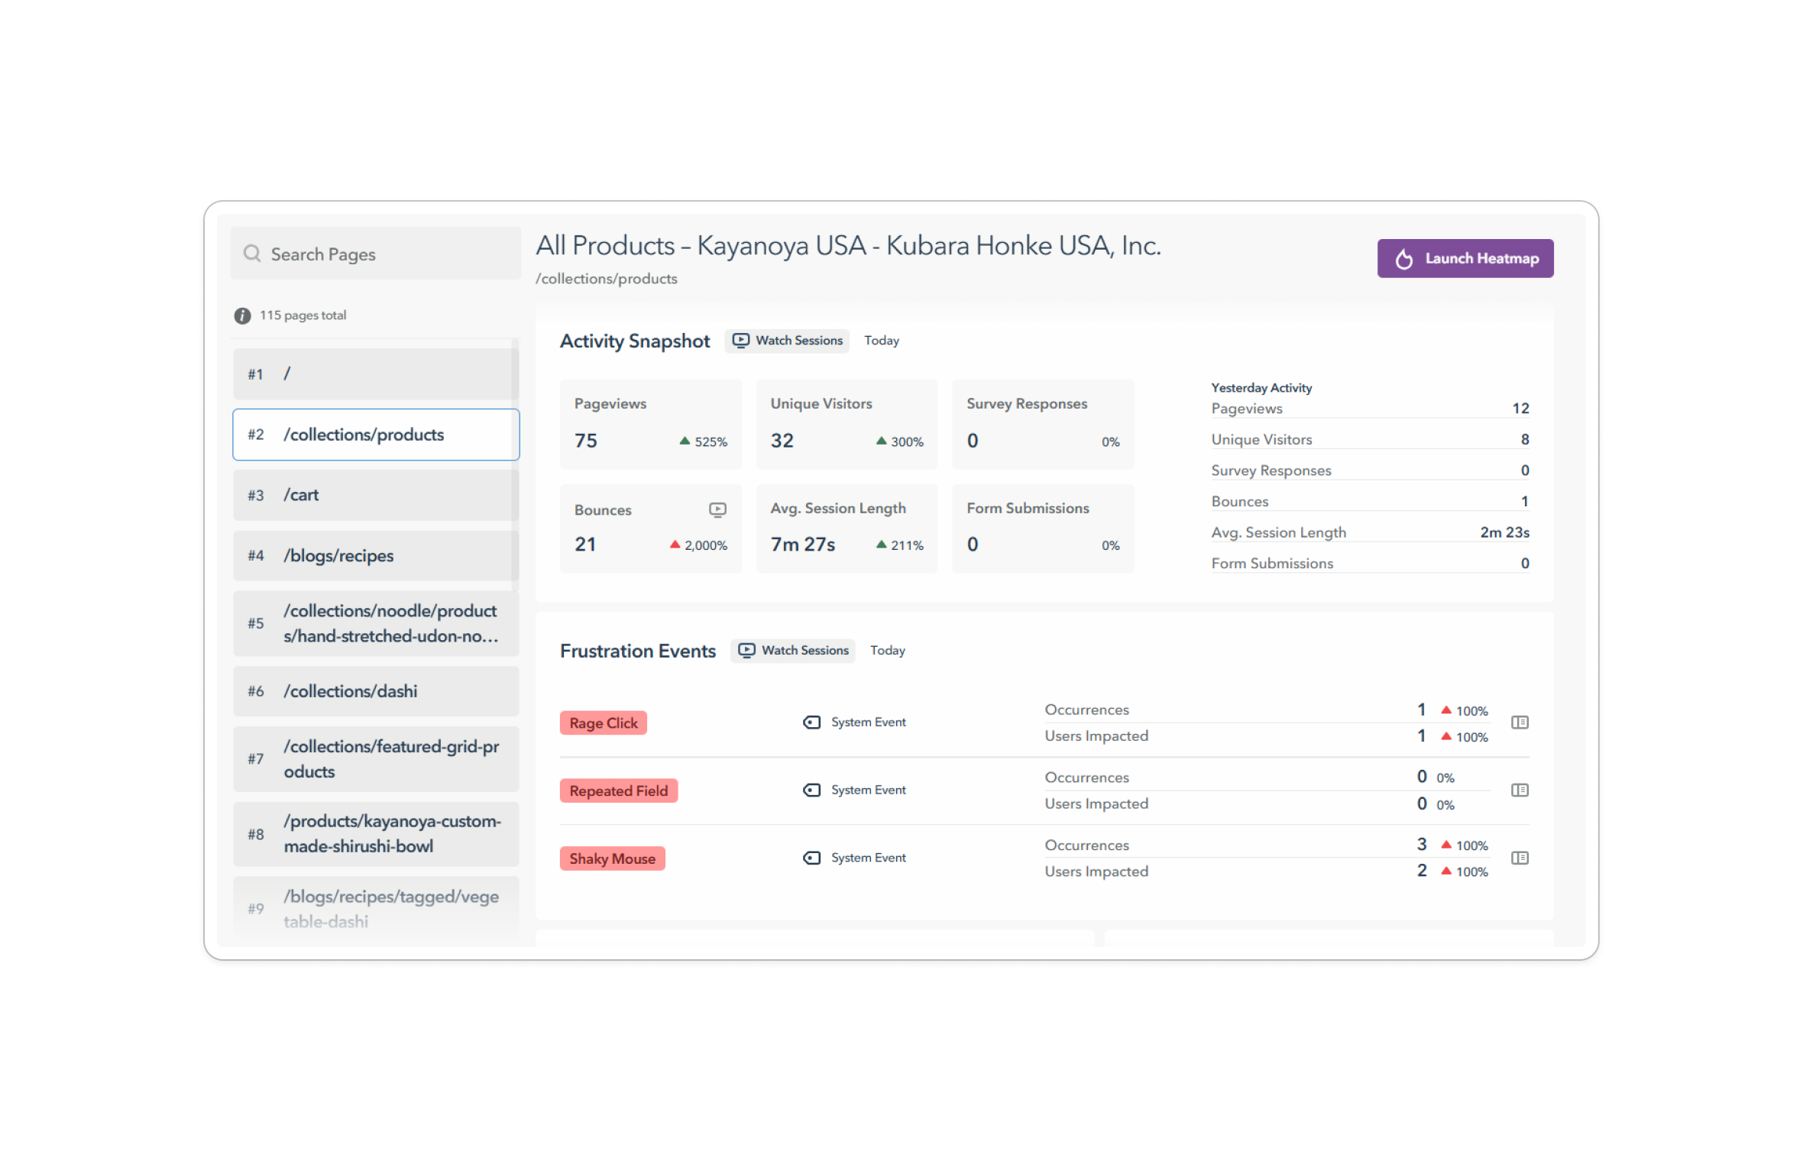The image size is (1803, 1167).
Task: Click Yesterday Unique Visitors value 8
Action: [1525, 440]
